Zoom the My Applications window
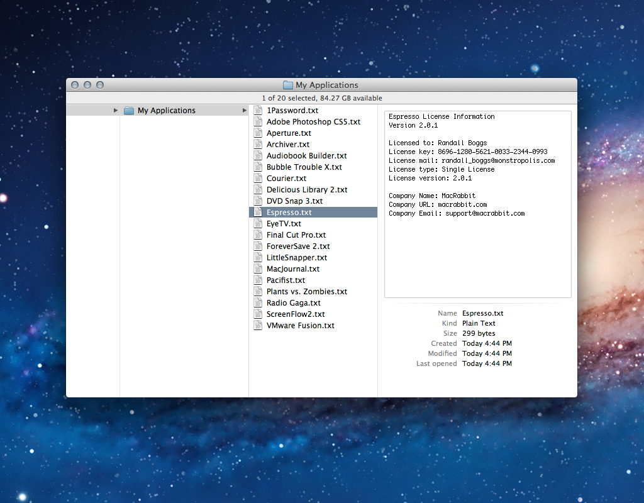The width and height of the screenshot is (644, 503). 100,85
